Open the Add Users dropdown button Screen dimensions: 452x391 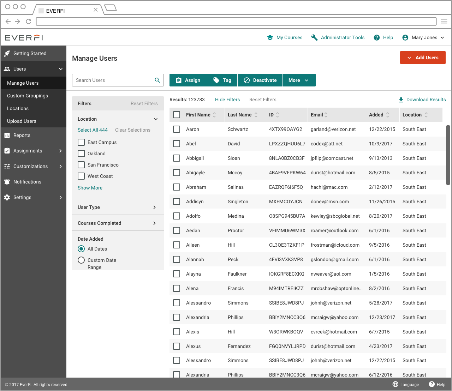[423, 58]
